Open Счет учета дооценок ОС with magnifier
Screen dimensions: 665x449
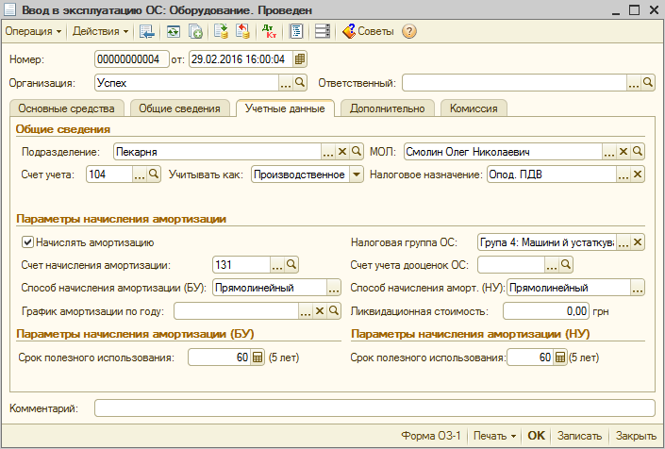click(565, 265)
